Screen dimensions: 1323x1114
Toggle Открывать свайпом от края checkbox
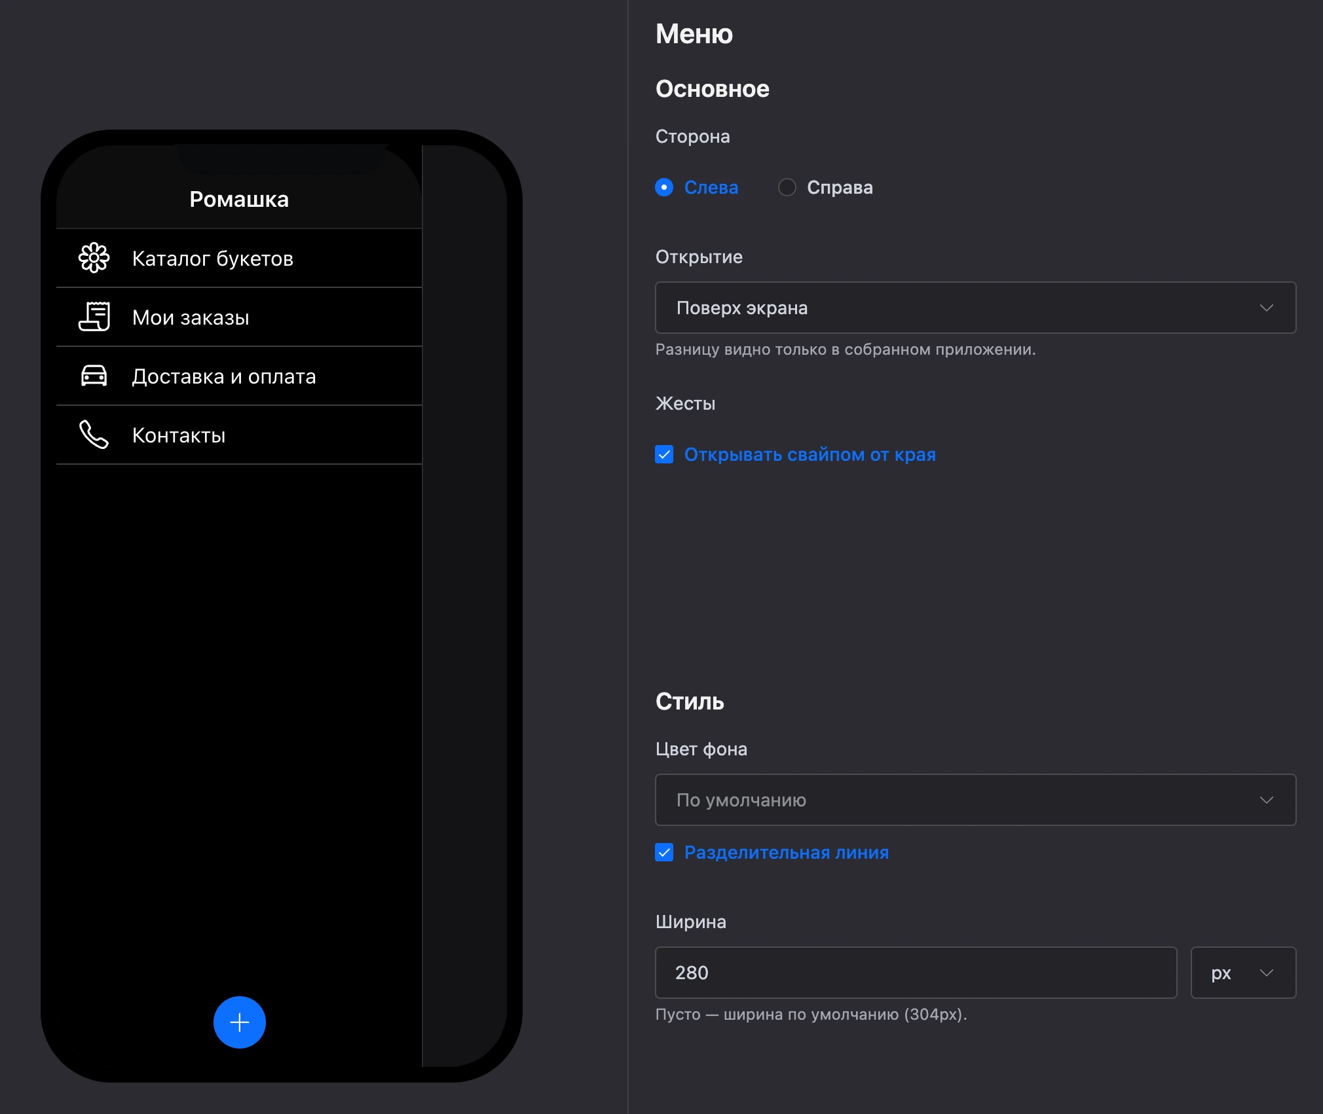(x=664, y=454)
